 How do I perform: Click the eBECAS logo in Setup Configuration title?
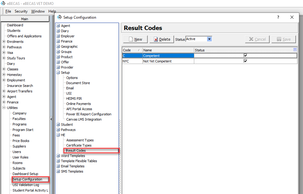[59, 17]
